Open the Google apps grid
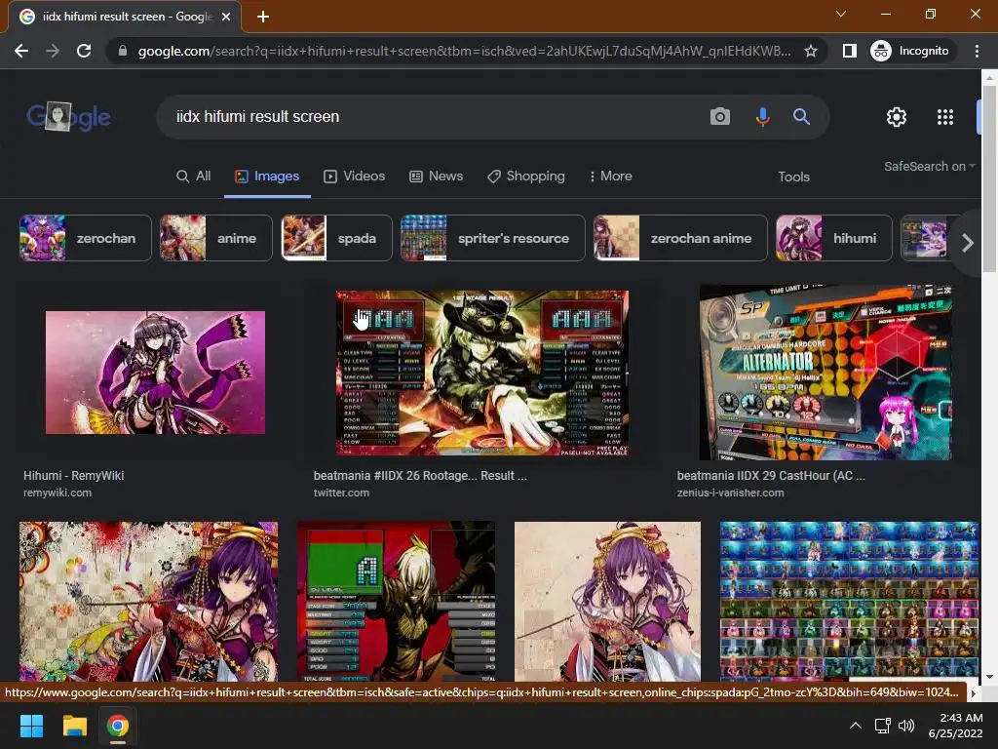 [x=945, y=117]
